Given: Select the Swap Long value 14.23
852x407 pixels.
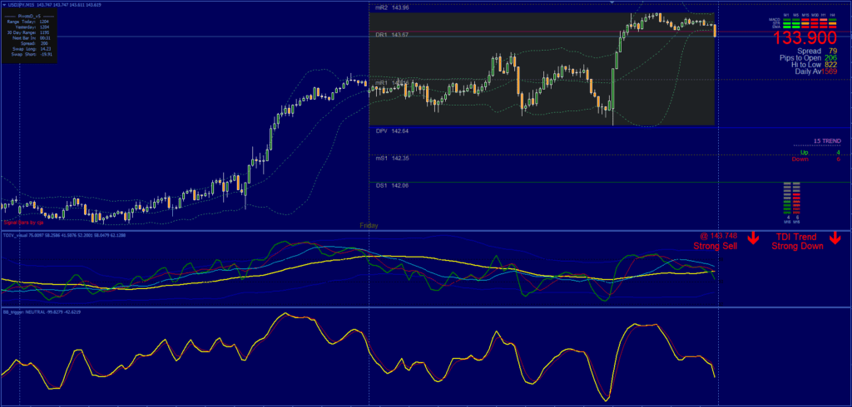Looking at the screenshot, I should tap(46, 49).
